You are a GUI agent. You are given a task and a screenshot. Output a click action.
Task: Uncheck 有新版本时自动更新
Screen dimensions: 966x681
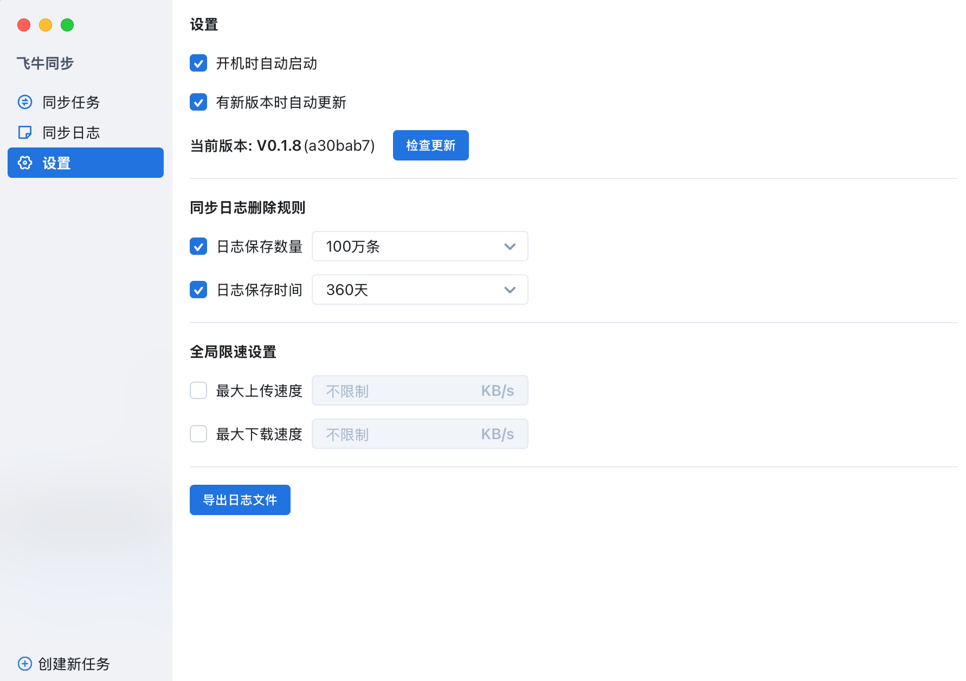198,102
